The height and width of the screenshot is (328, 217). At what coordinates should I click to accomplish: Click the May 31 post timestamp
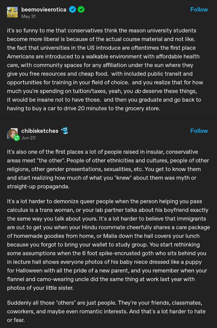click(28, 16)
